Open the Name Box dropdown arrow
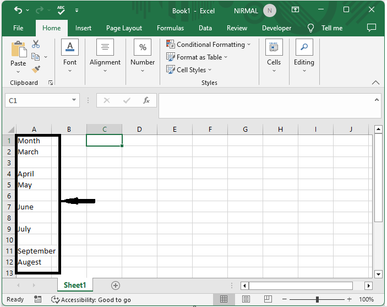 74,100
